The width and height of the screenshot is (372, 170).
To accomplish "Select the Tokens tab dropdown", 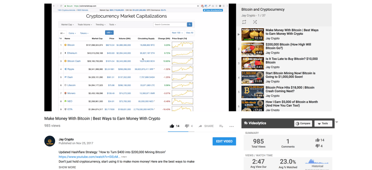I will [84, 33].
